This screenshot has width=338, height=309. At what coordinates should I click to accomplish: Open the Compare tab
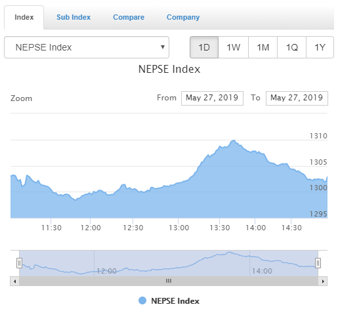click(x=129, y=17)
